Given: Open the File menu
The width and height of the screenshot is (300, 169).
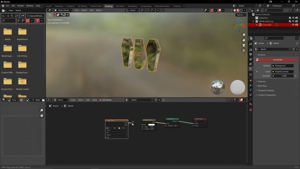Looking at the screenshot, I should [x=7, y=6].
